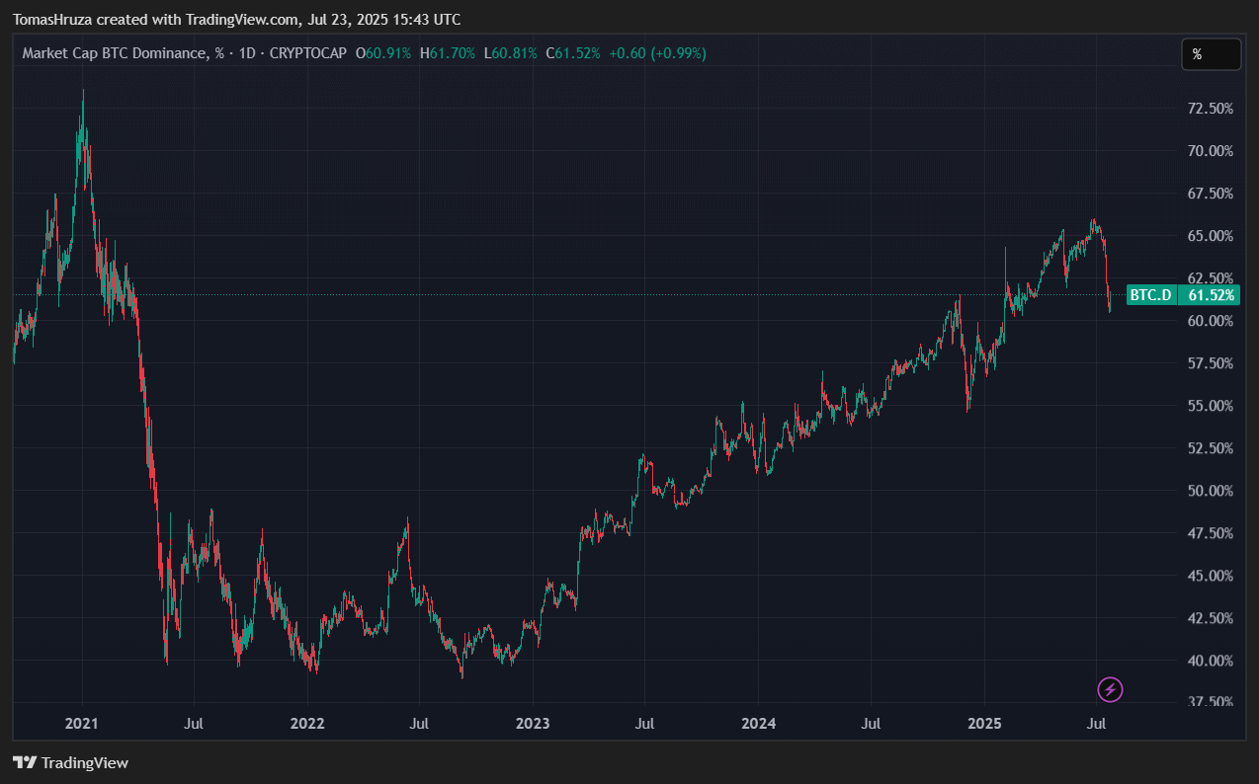Click the CRYPTOCAP exchange label
The width and height of the screenshot is (1259, 784).
(308, 53)
